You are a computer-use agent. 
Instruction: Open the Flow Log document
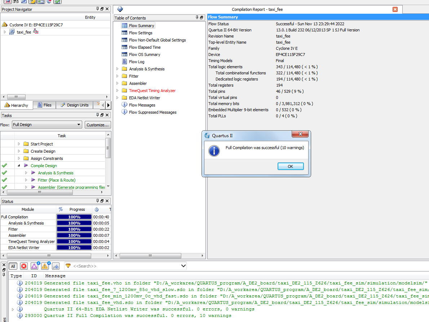coord(136,62)
